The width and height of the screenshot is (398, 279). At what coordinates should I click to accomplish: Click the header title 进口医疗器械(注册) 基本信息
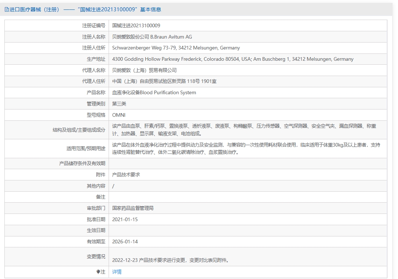(85, 9)
